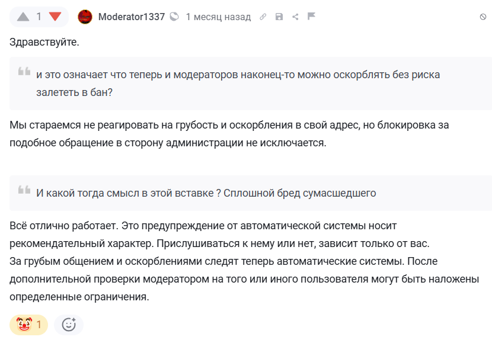Click the comment rating count
The image size is (492, 343).
click(x=39, y=17)
